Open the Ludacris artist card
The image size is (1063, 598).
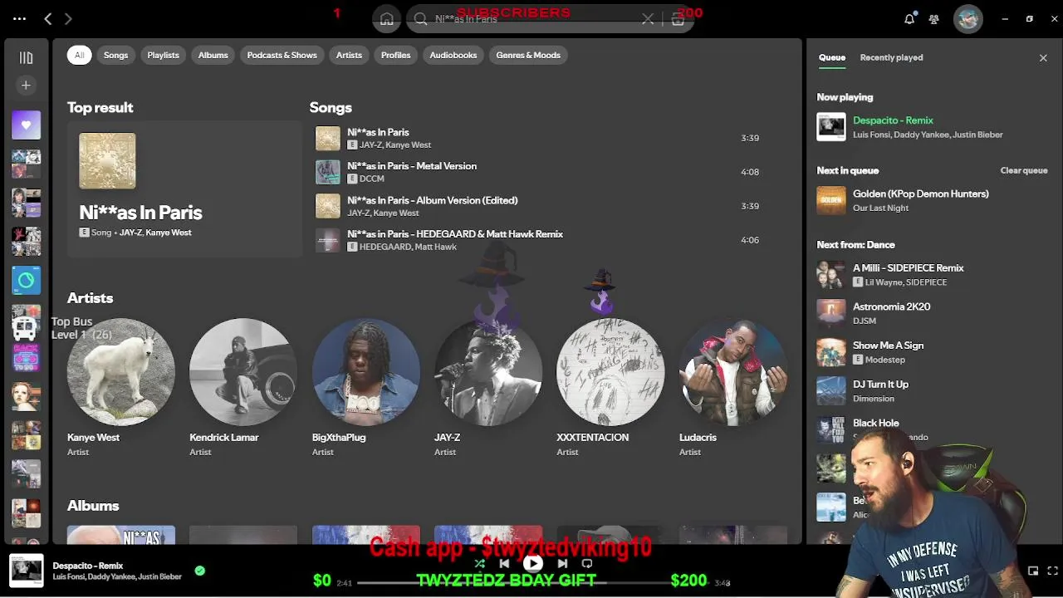tap(732, 387)
